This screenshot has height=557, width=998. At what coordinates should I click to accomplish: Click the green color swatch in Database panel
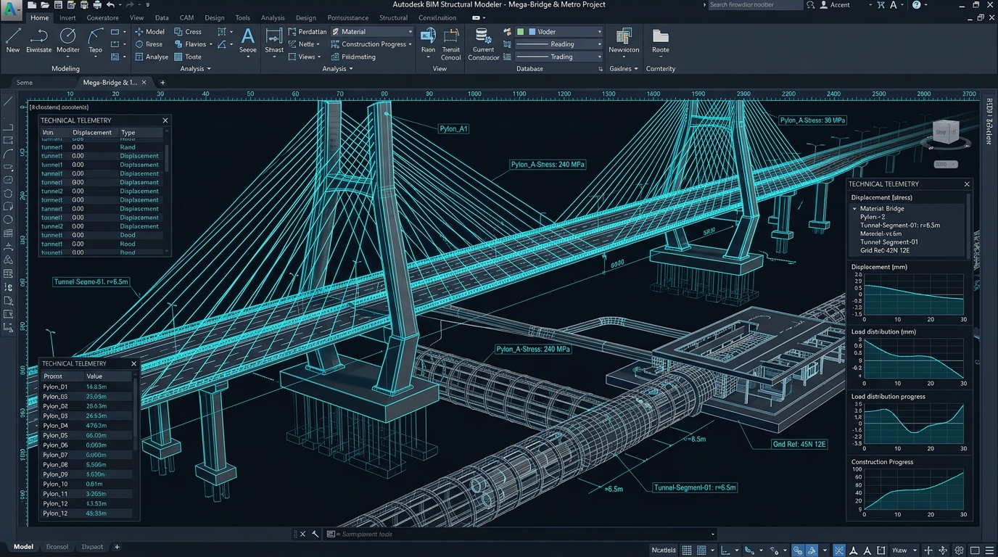click(x=520, y=32)
